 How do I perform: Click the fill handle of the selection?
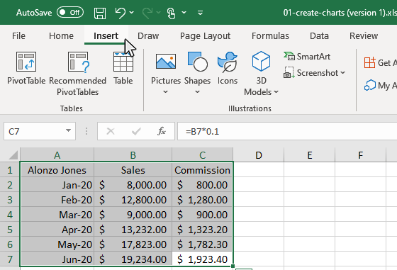233,266
